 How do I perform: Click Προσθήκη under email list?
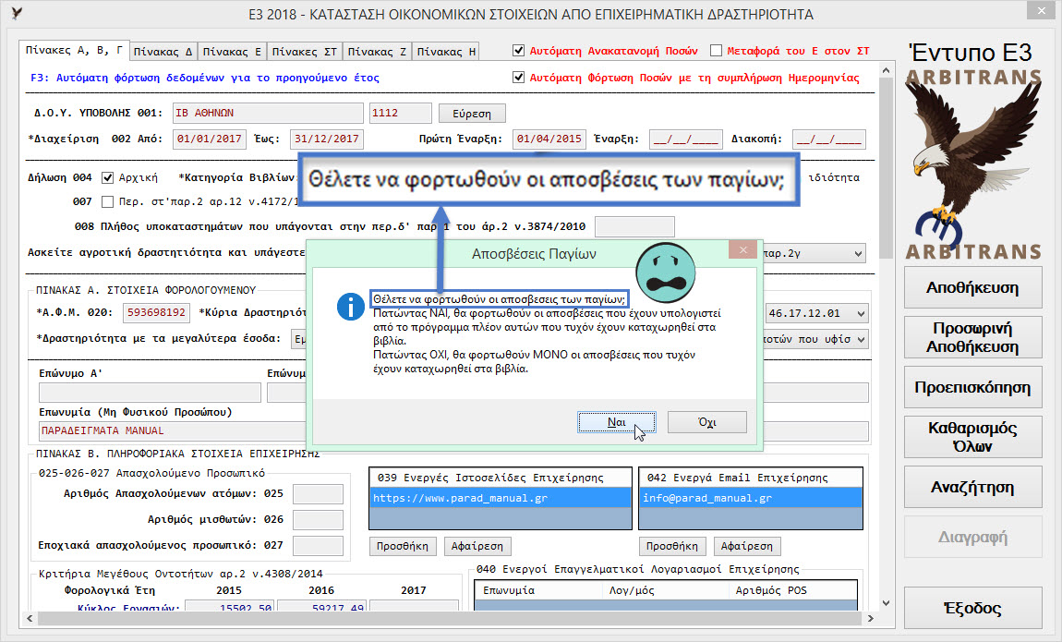coord(672,546)
